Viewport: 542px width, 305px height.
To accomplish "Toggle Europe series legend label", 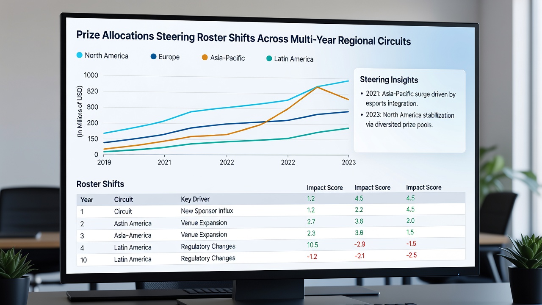I will [x=169, y=57].
